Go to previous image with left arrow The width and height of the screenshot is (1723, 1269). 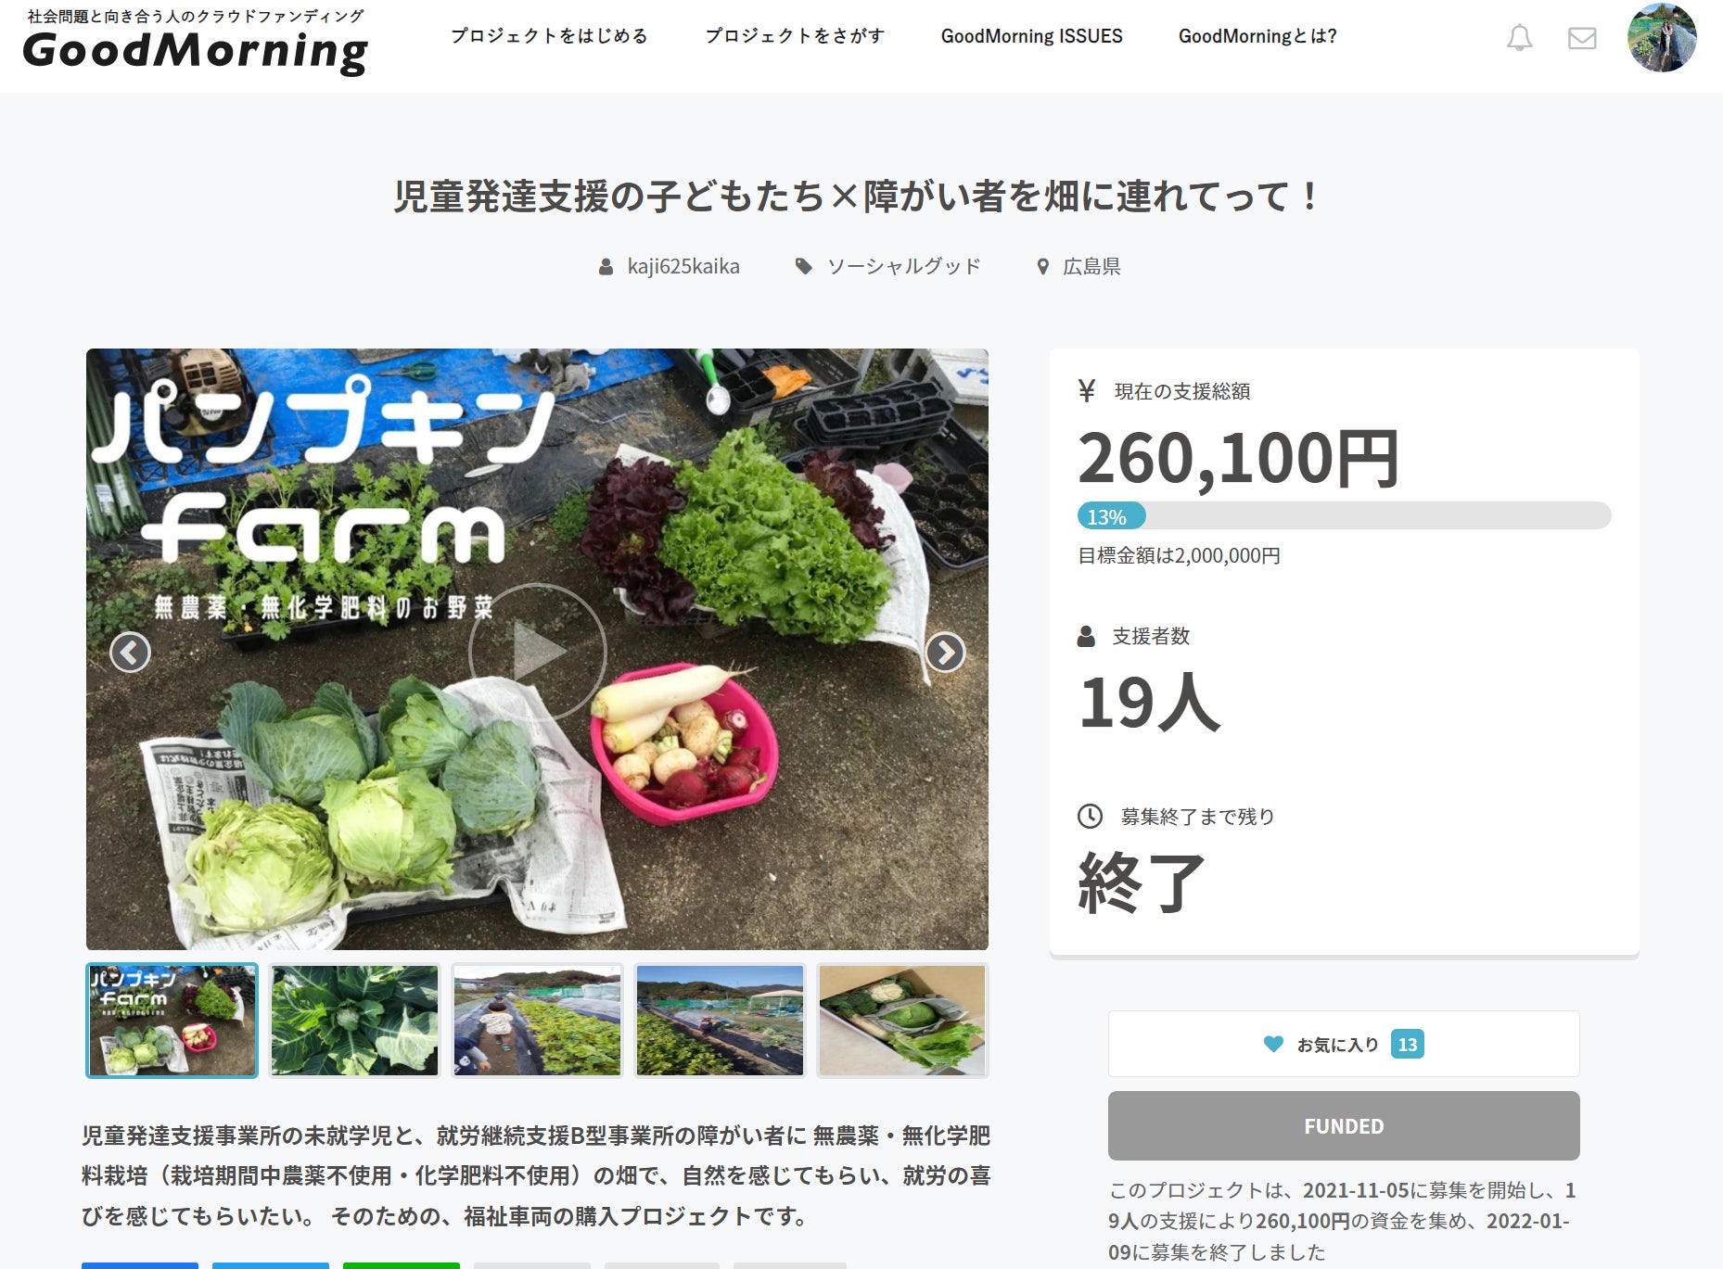(130, 653)
